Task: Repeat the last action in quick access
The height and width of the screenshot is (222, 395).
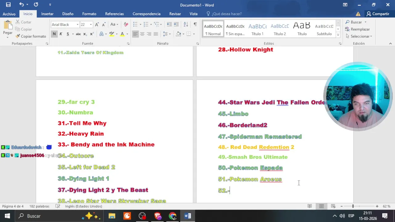Action: point(36,5)
